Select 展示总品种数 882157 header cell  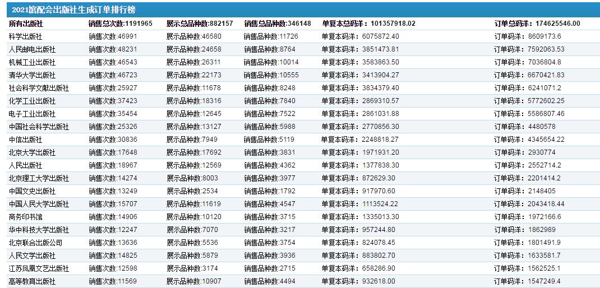[x=200, y=24]
